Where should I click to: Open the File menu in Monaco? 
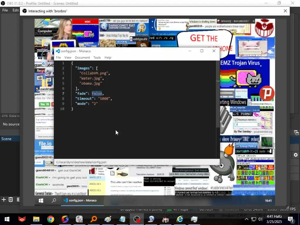pos(58,57)
